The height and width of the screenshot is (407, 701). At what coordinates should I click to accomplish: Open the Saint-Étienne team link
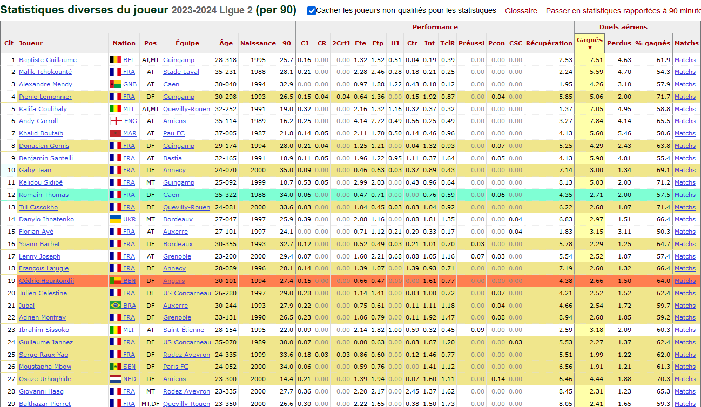click(184, 330)
